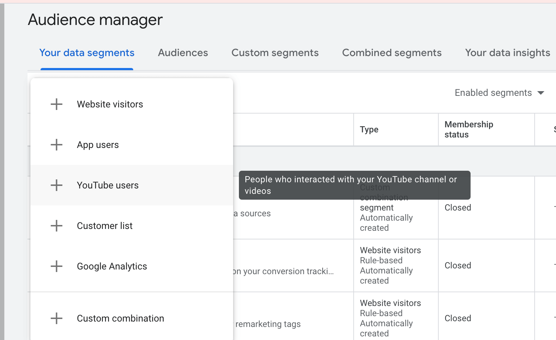Choose YouTube users menu option
The width and height of the screenshot is (556, 340).
[x=108, y=185]
